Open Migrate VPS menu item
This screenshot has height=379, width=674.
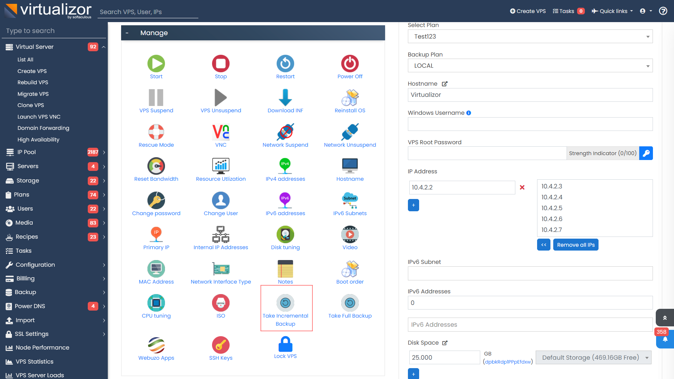[x=33, y=94]
